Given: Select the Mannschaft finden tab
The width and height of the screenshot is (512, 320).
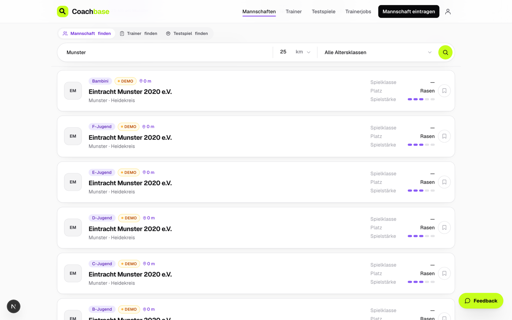Looking at the screenshot, I should (x=87, y=34).
